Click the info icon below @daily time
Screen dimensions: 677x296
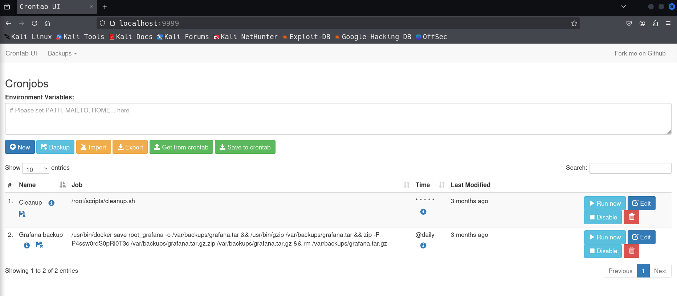[423, 245]
